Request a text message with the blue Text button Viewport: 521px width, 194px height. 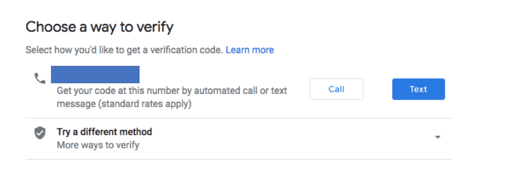click(x=418, y=89)
